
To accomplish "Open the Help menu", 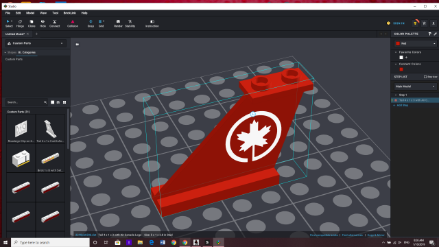I will (84, 13).
